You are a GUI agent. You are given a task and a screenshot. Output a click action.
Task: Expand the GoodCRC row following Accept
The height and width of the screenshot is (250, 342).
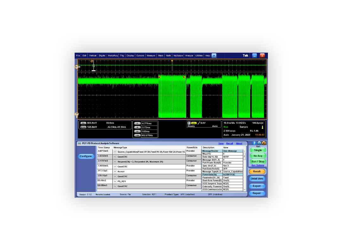pos(115,177)
